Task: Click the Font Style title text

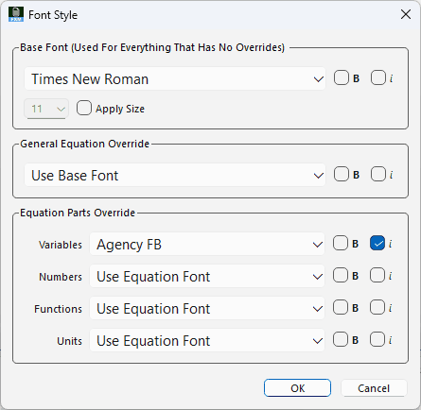Action: (53, 15)
